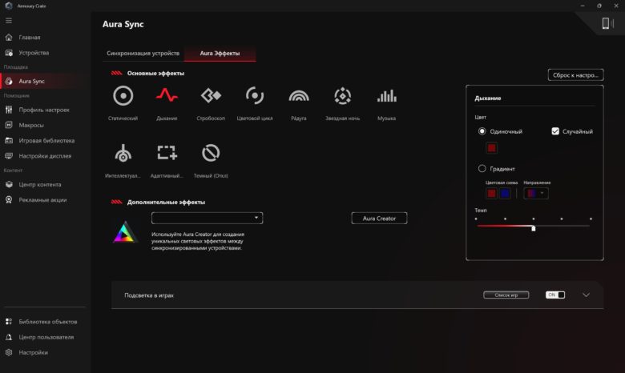Click the Подсветка в играх label
Viewport: 625px width, 373px height.
[x=149, y=295]
